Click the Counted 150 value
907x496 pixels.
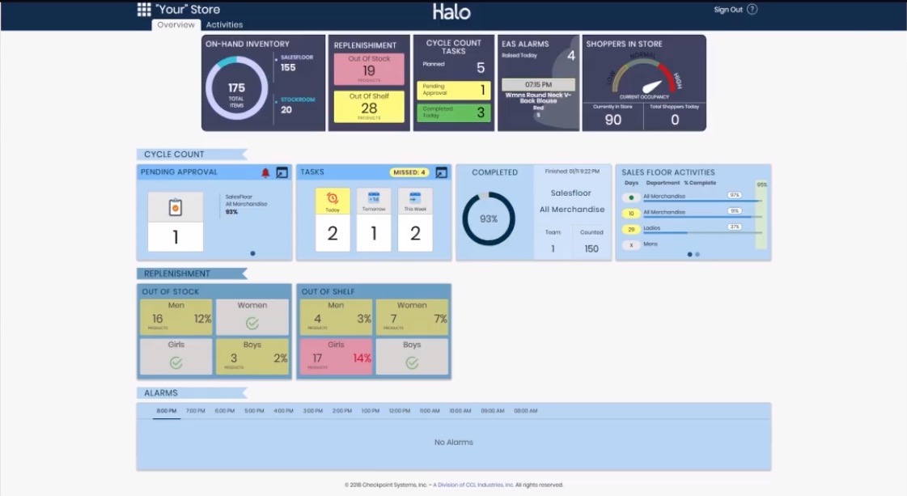coord(591,249)
